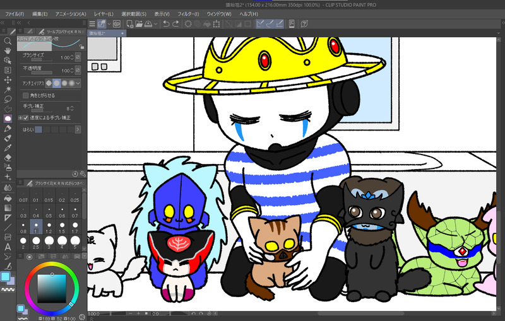
Task: Select the Gradient tool
Action: pyautogui.click(x=8, y=207)
